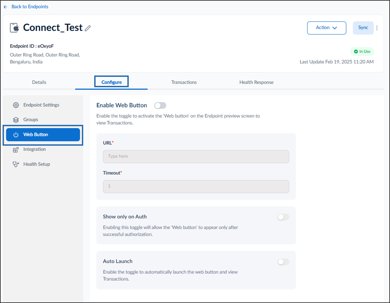Viewport: 390px width, 303px height.
Task: Click the Auto Launch heading
Action: [x=118, y=261]
